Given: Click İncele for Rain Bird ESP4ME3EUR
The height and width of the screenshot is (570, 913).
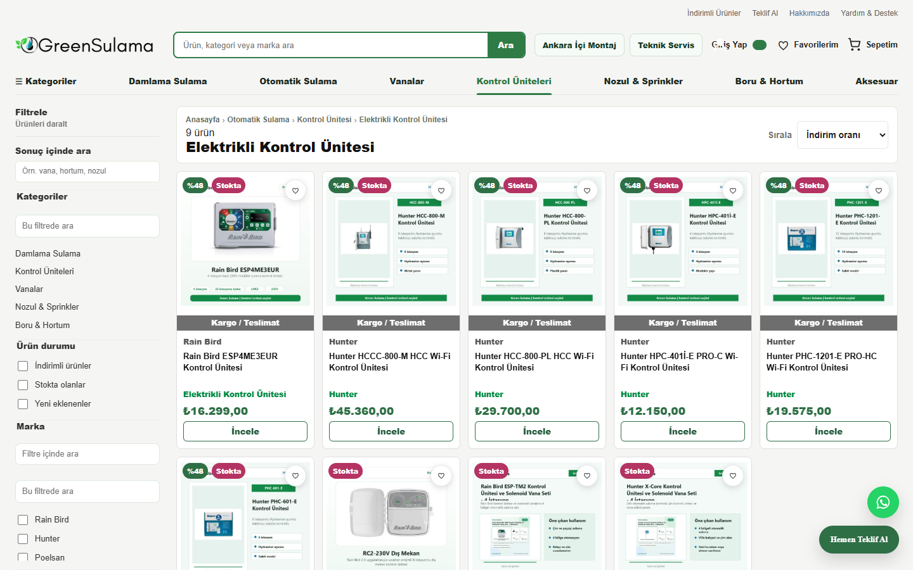Looking at the screenshot, I should pyautogui.click(x=245, y=431).
